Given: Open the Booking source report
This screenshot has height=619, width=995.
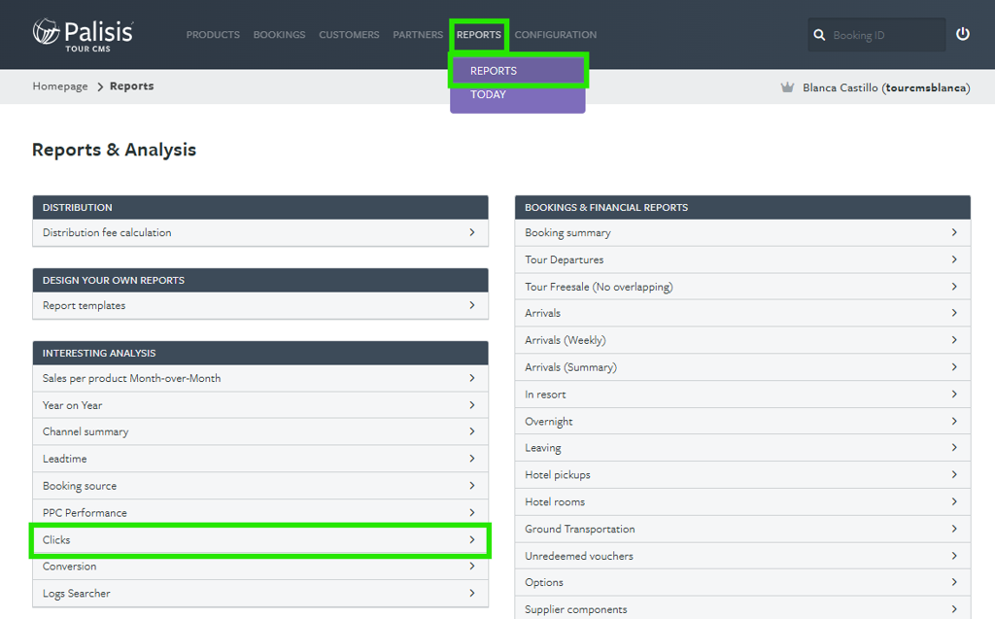Looking at the screenshot, I should click(260, 486).
